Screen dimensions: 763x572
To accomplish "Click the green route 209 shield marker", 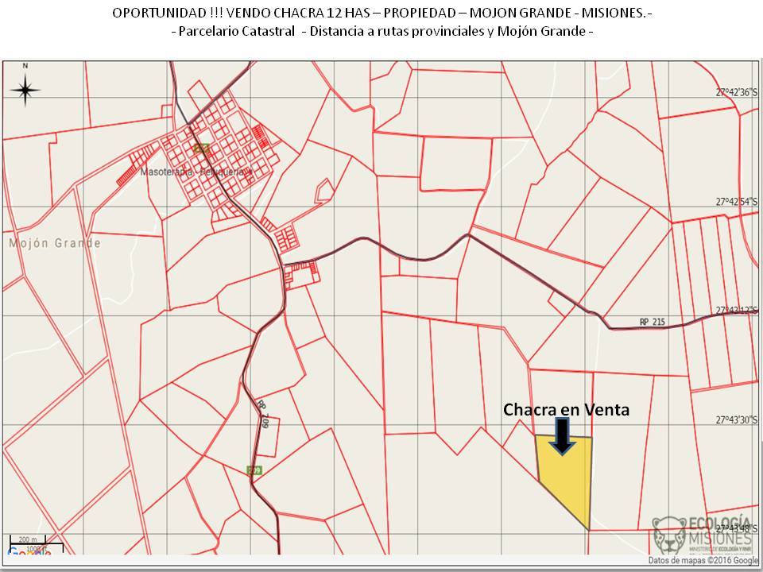I will (254, 470).
